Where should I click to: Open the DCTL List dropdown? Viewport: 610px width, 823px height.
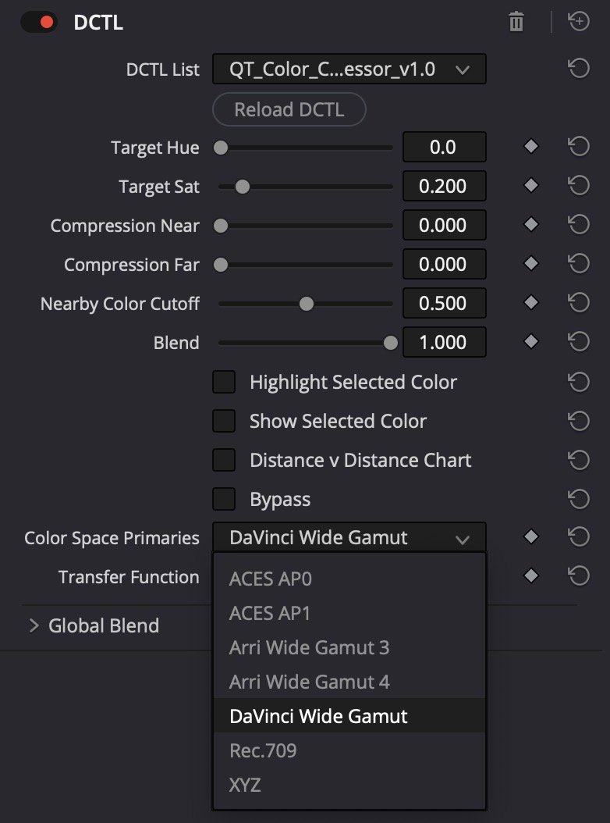[x=349, y=69]
